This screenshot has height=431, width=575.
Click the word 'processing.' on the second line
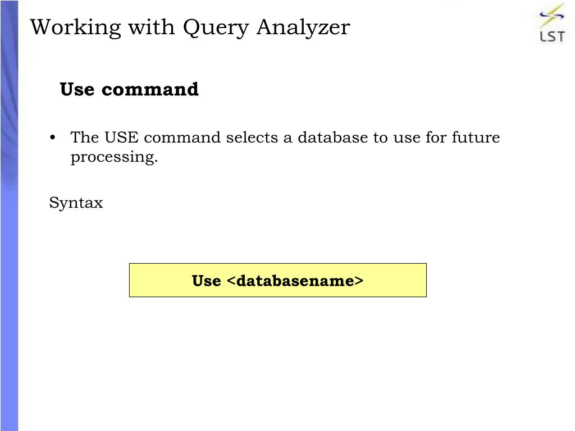tap(114, 158)
